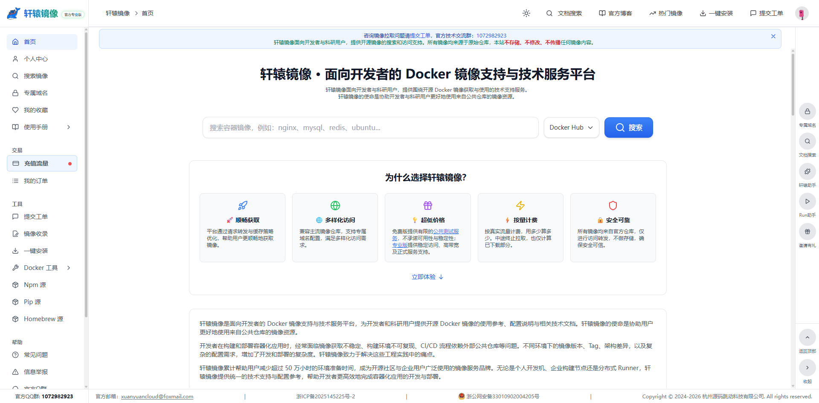Open 热门镜像 in top bar
Image resolution: width=819 pixels, height=403 pixels.
(666, 13)
